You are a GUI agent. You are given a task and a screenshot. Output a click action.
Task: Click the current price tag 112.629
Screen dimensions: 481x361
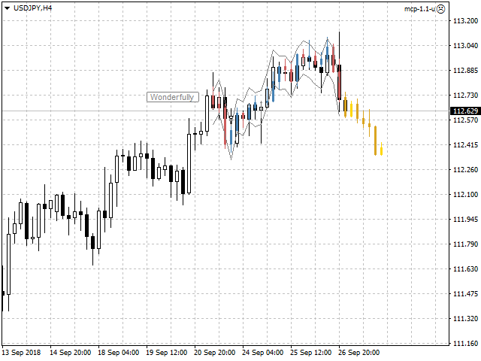[x=465, y=111]
